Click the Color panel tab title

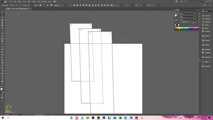pos(177,10)
